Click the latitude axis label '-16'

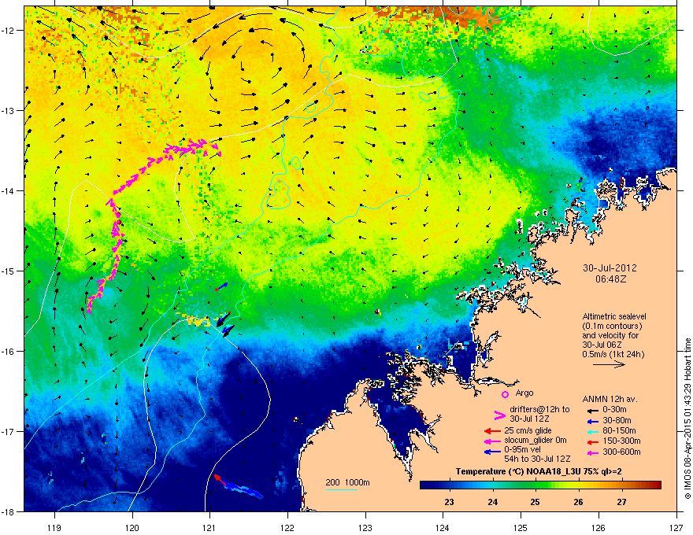[x=8, y=352]
